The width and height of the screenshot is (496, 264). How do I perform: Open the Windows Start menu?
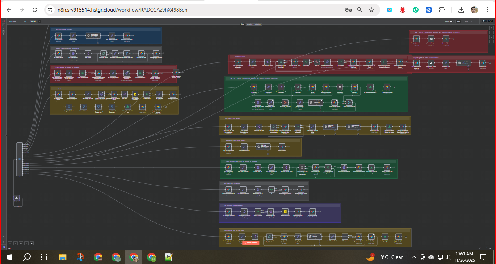click(x=9, y=257)
